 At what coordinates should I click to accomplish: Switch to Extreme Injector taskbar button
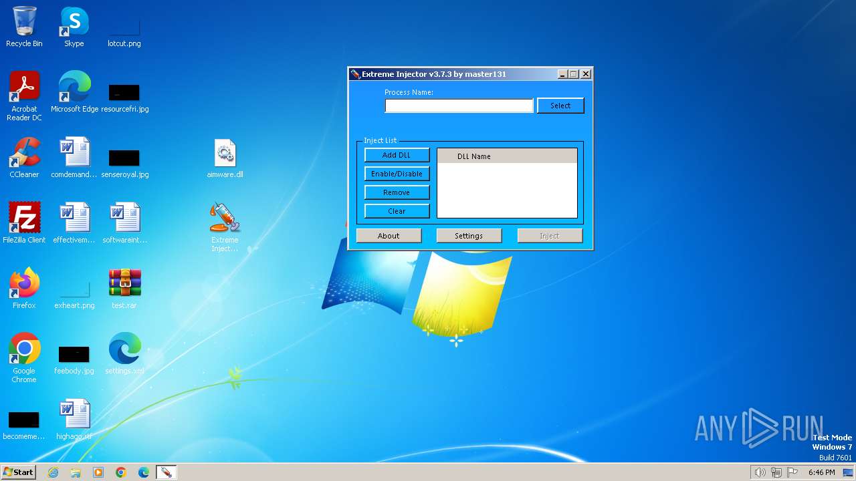[x=166, y=472]
